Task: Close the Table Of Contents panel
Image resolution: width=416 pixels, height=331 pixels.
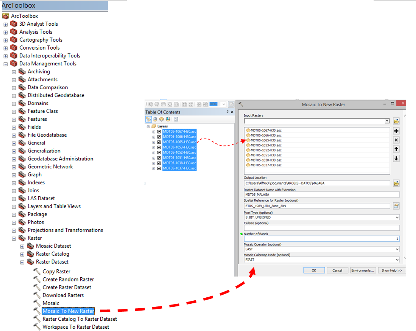Action: (x=232, y=112)
